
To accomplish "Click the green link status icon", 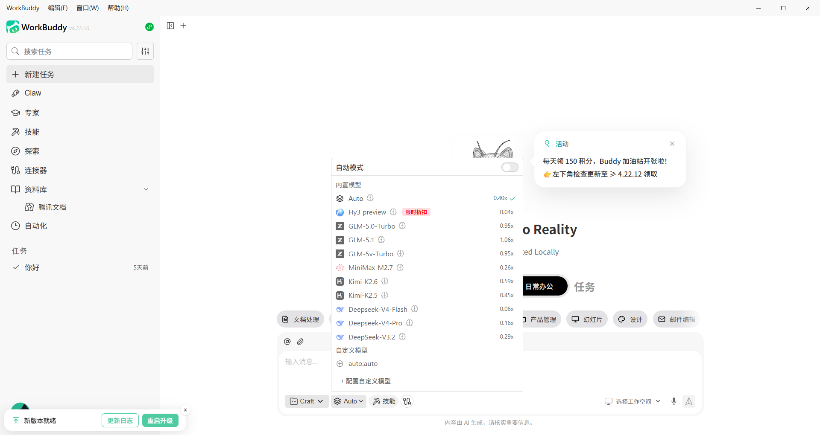I will click(x=149, y=27).
